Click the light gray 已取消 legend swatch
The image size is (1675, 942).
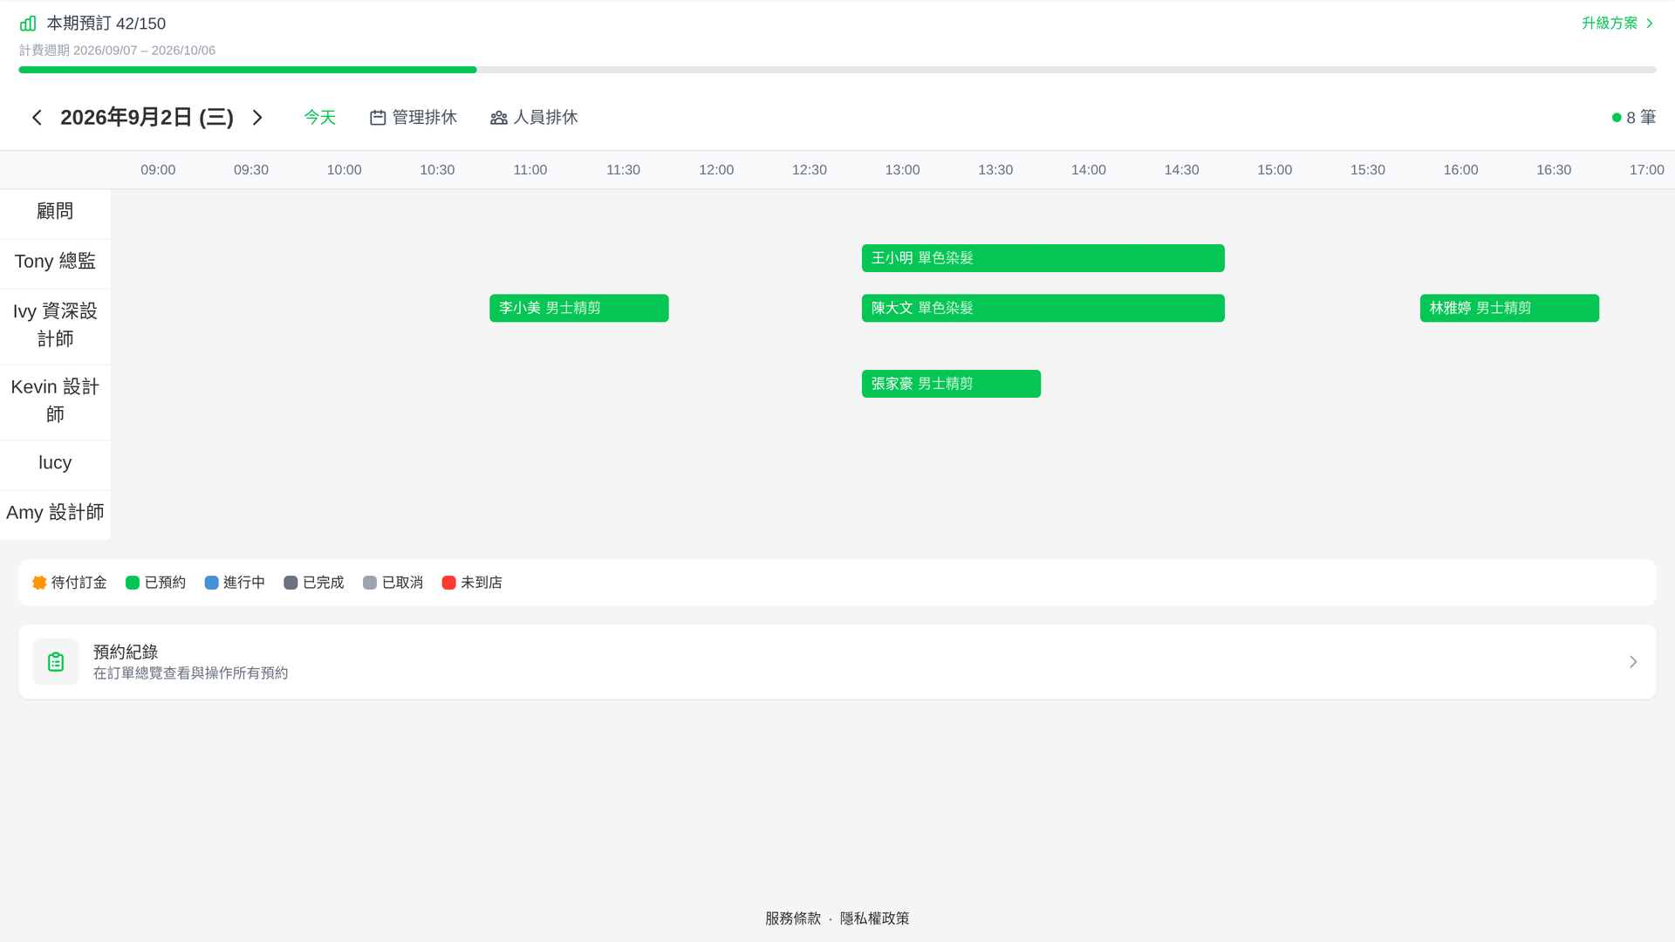pos(370,583)
